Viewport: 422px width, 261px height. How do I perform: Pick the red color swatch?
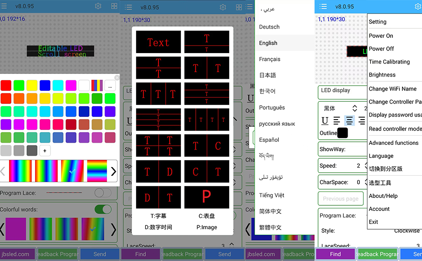(6, 86)
